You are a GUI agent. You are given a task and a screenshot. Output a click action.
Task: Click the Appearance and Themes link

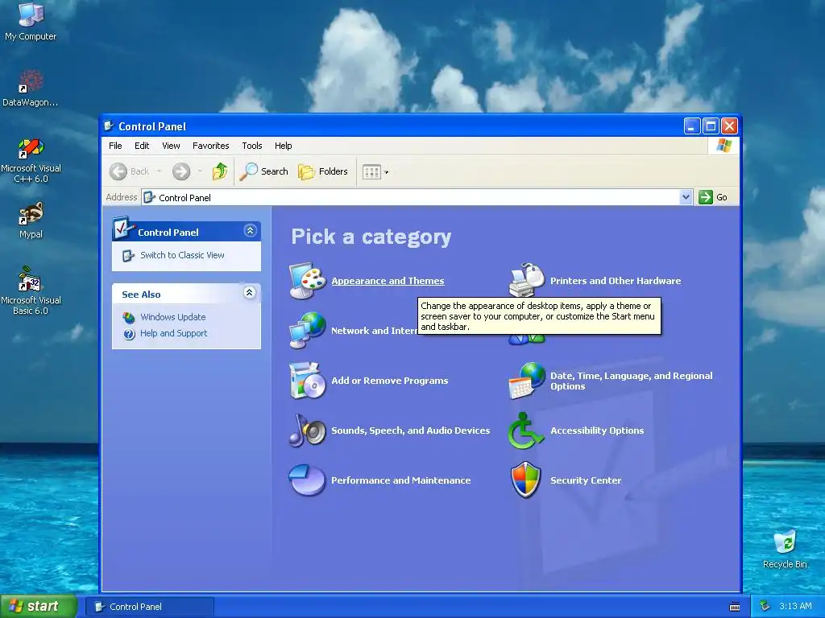[388, 281]
